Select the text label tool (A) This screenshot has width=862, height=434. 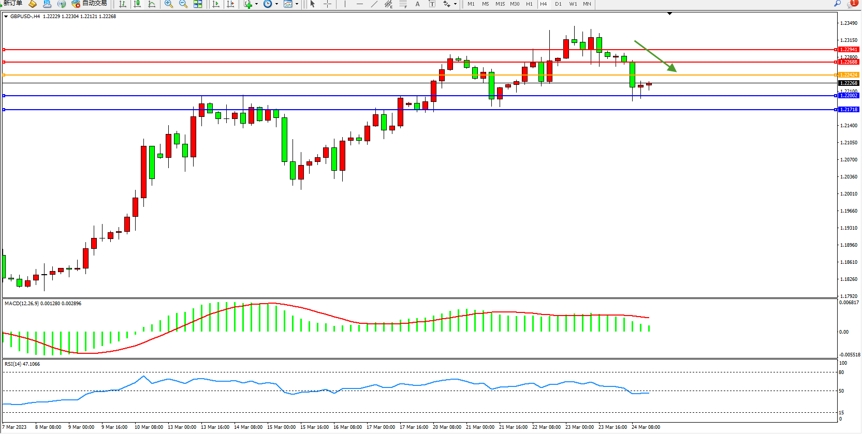coord(418,4)
